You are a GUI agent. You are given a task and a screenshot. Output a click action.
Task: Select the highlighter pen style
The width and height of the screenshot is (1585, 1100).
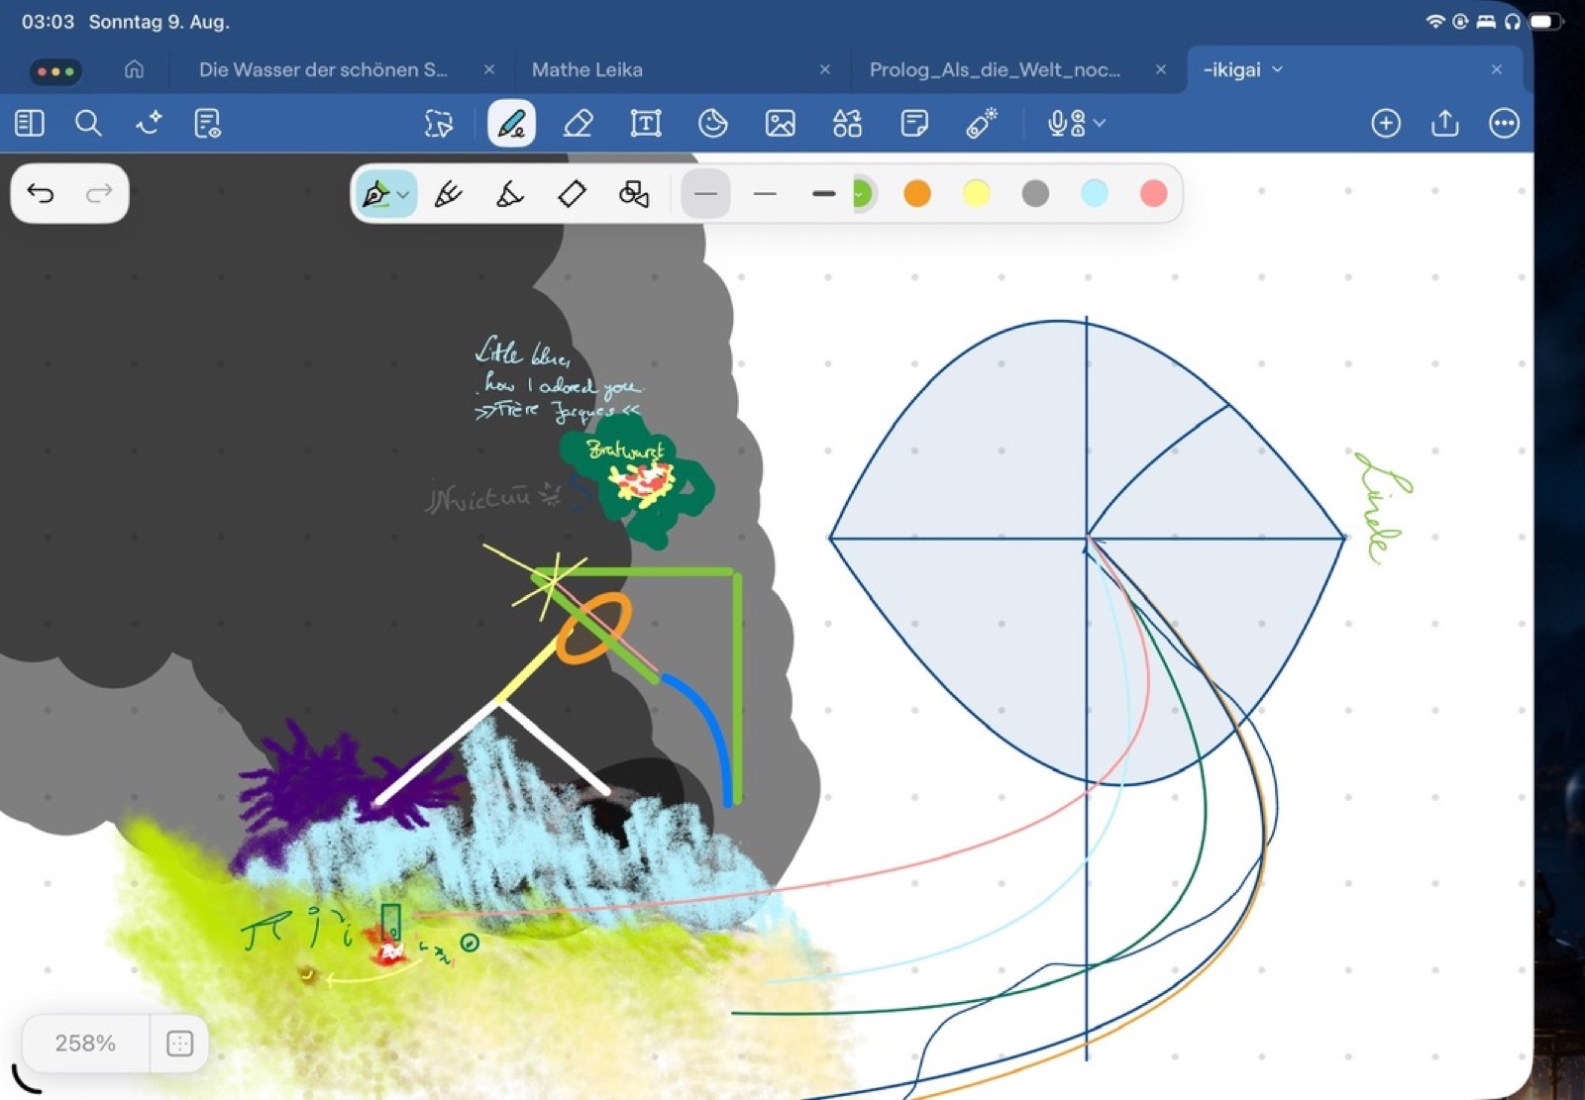[510, 193]
